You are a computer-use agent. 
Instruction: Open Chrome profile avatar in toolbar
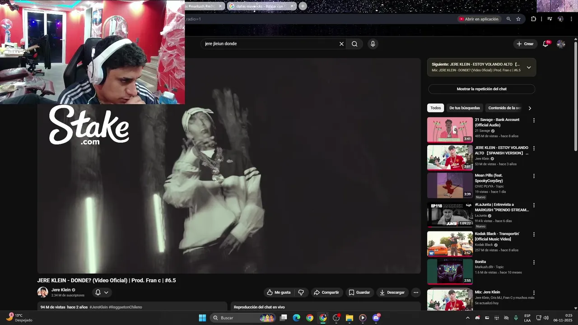coord(560,19)
